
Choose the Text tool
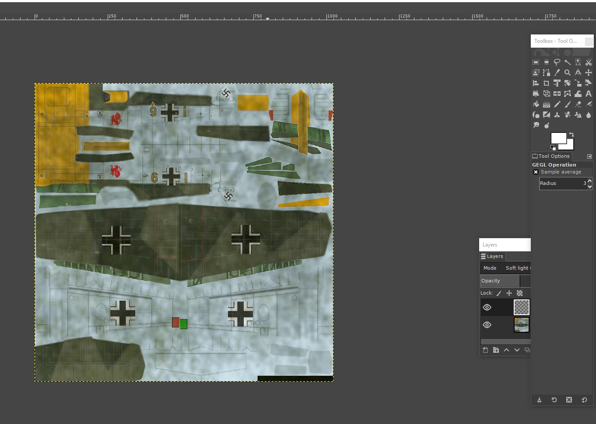click(x=589, y=94)
